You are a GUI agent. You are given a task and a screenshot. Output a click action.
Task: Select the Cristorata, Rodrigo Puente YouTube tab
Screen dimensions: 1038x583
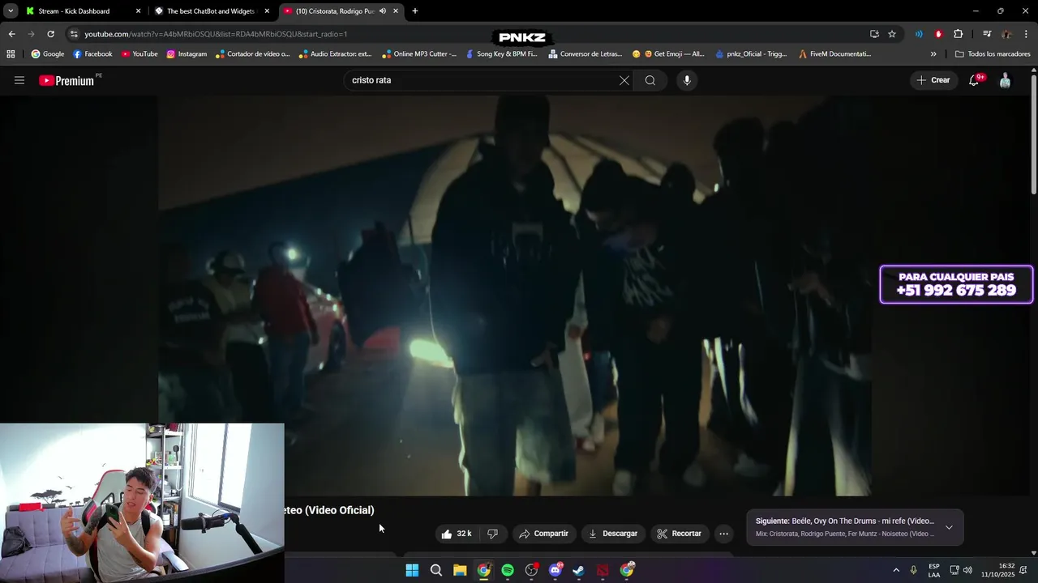335,11
